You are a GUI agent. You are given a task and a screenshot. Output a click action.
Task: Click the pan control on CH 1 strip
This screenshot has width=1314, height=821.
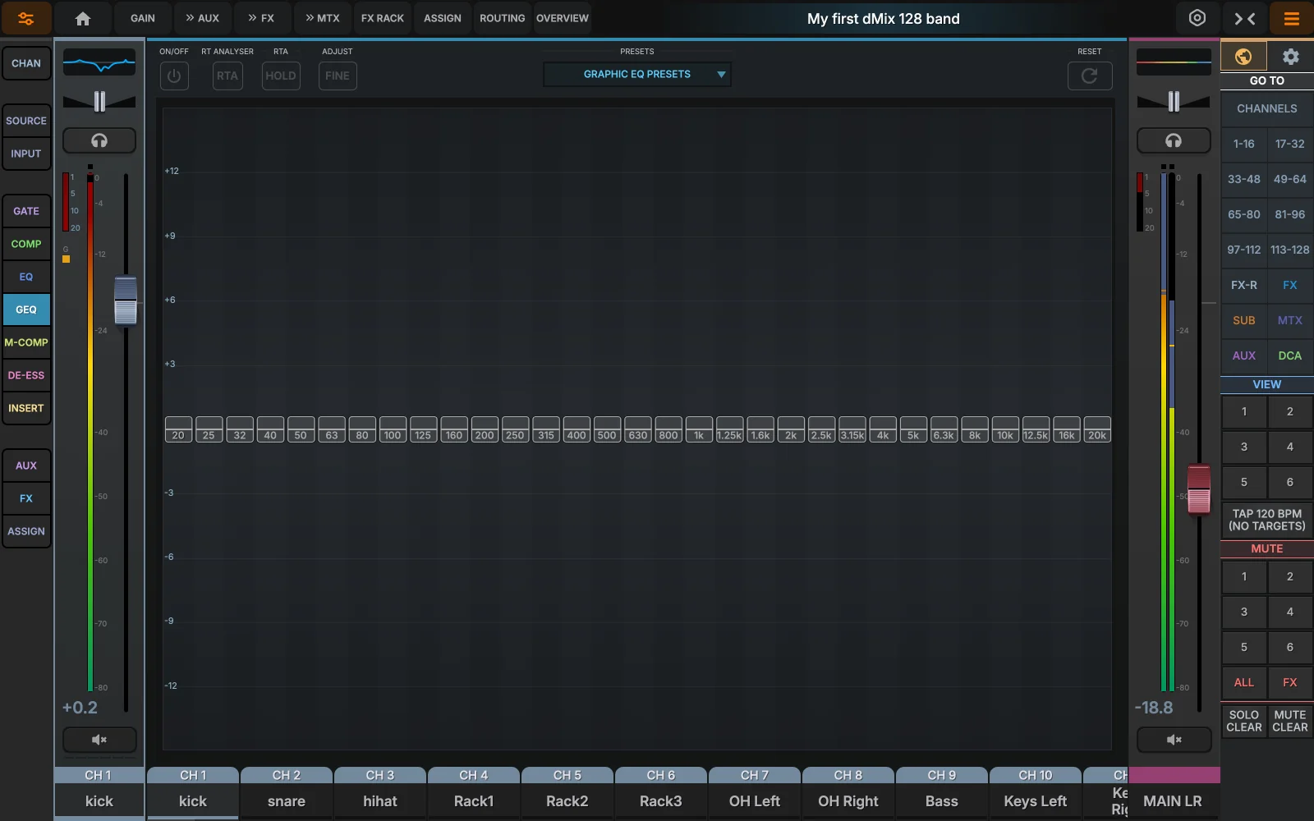point(99,101)
